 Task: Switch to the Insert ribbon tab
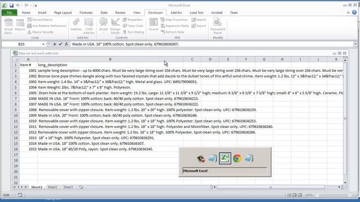coord(42,12)
